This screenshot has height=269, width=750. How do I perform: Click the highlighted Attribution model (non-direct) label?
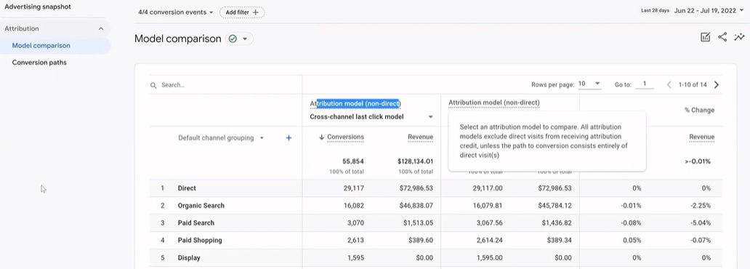point(355,103)
